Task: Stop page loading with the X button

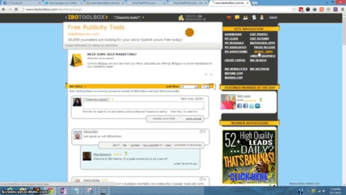Action: (x=16, y=9)
